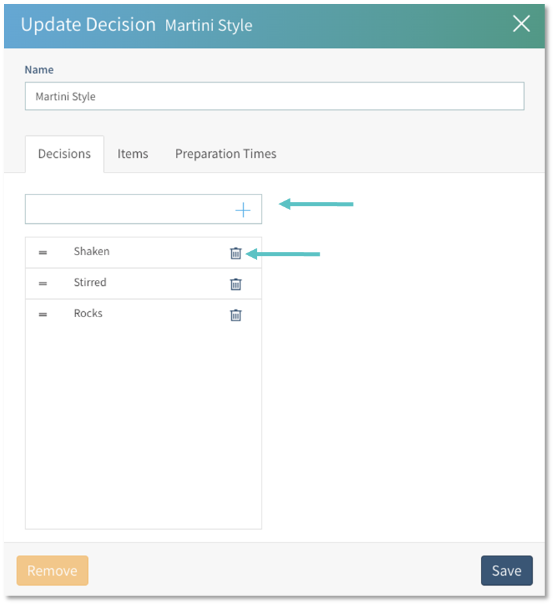Click the Update Decision title bar

[87, 24]
